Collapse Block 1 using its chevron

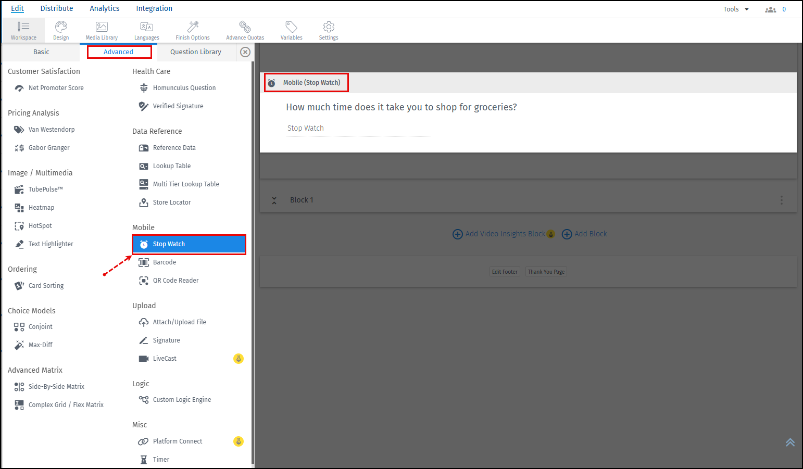click(274, 199)
